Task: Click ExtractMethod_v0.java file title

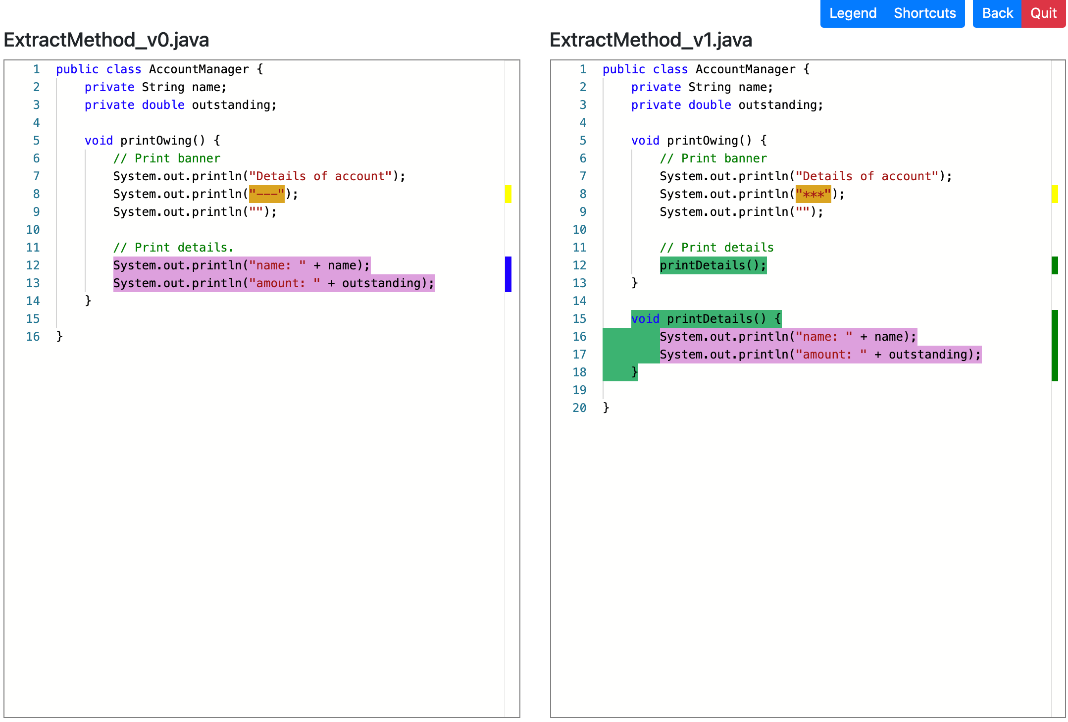Action: (106, 40)
